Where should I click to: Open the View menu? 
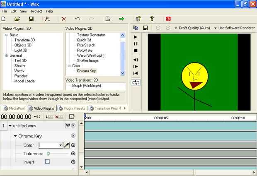coord(24,11)
